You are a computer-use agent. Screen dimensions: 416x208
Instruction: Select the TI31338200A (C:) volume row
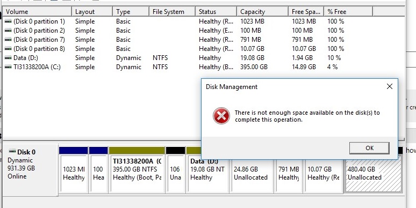(204, 67)
